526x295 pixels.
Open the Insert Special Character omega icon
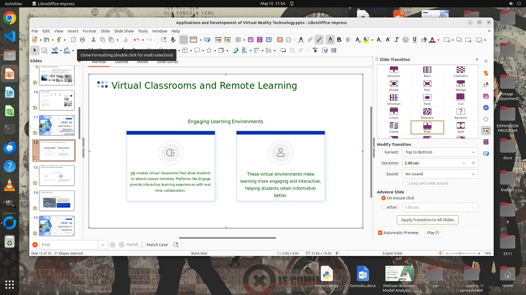coord(288,40)
